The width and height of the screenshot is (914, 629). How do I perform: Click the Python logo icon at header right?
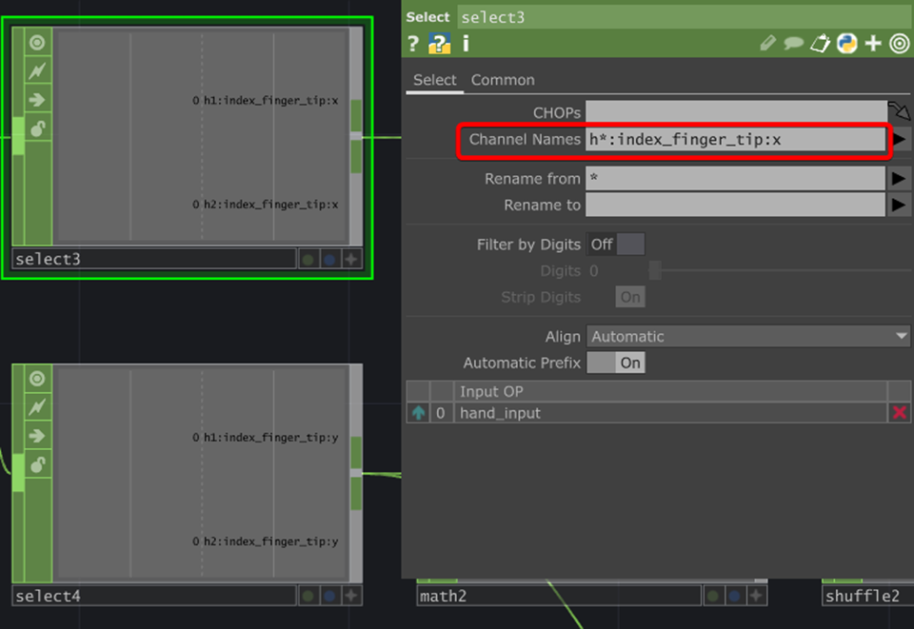846,44
